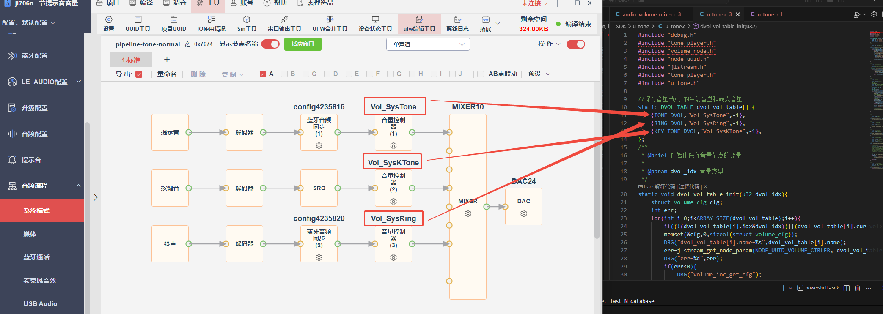Click the edit pencil beside pipeline-tone-normal
The image size is (883, 314).
pos(187,44)
